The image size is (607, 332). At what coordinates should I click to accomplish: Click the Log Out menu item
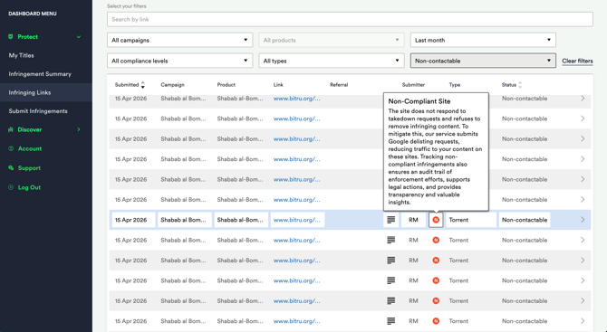pos(29,187)
